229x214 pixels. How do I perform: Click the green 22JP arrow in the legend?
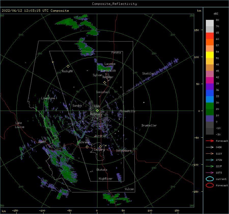pos(210,166)
